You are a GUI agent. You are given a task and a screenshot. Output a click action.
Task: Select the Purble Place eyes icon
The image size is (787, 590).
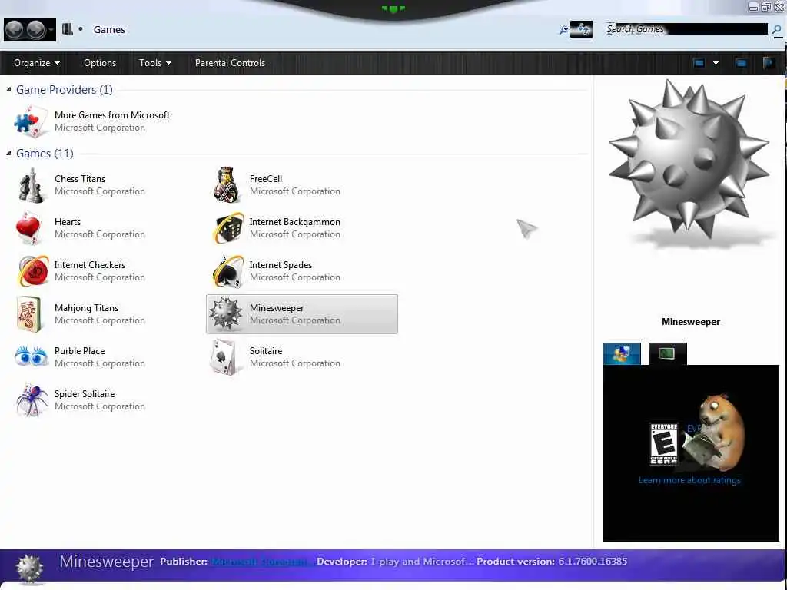(31, 356)
